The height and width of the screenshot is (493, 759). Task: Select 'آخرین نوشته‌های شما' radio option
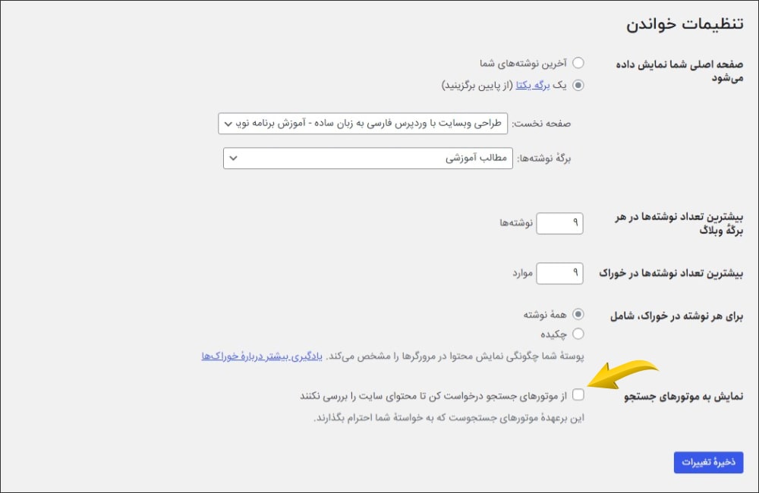[578, 63]
